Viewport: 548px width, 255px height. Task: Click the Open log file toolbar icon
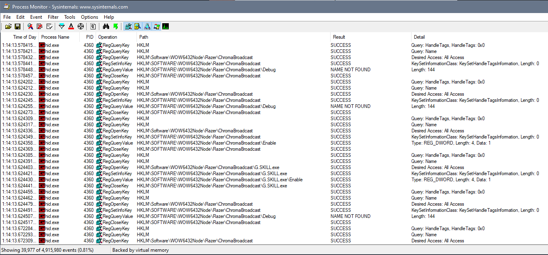coord(8,26)
